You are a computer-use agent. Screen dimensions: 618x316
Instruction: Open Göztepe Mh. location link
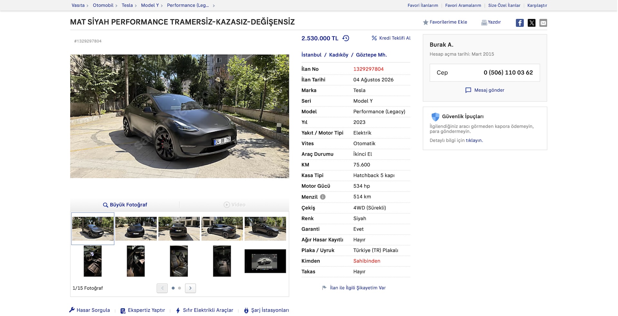coord(371,55)
